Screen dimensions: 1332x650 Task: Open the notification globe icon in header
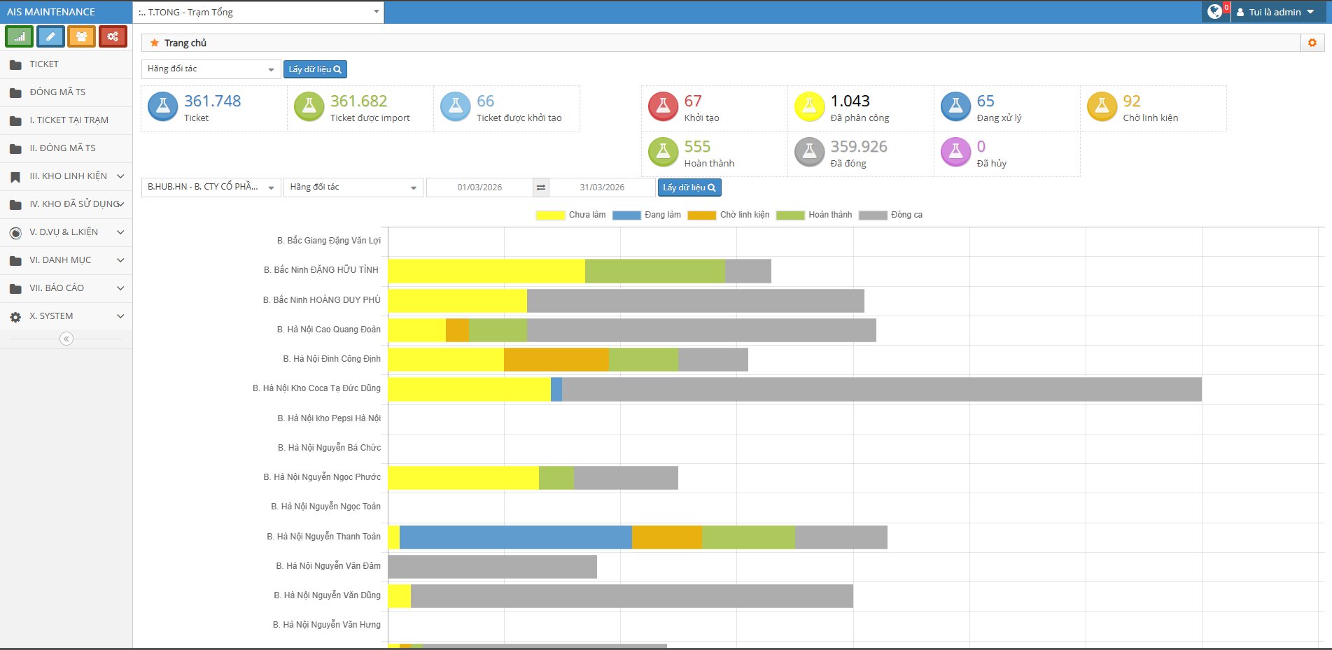1215,12
